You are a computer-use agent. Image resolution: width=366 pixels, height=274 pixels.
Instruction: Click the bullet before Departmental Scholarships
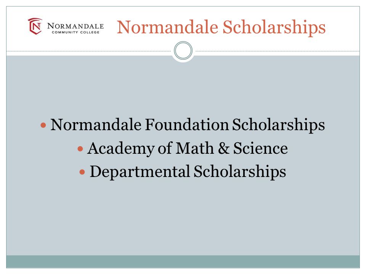tap(82, 172)
